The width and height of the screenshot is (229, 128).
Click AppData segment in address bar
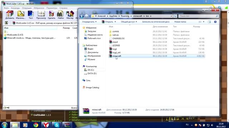[x=113, y=16]
